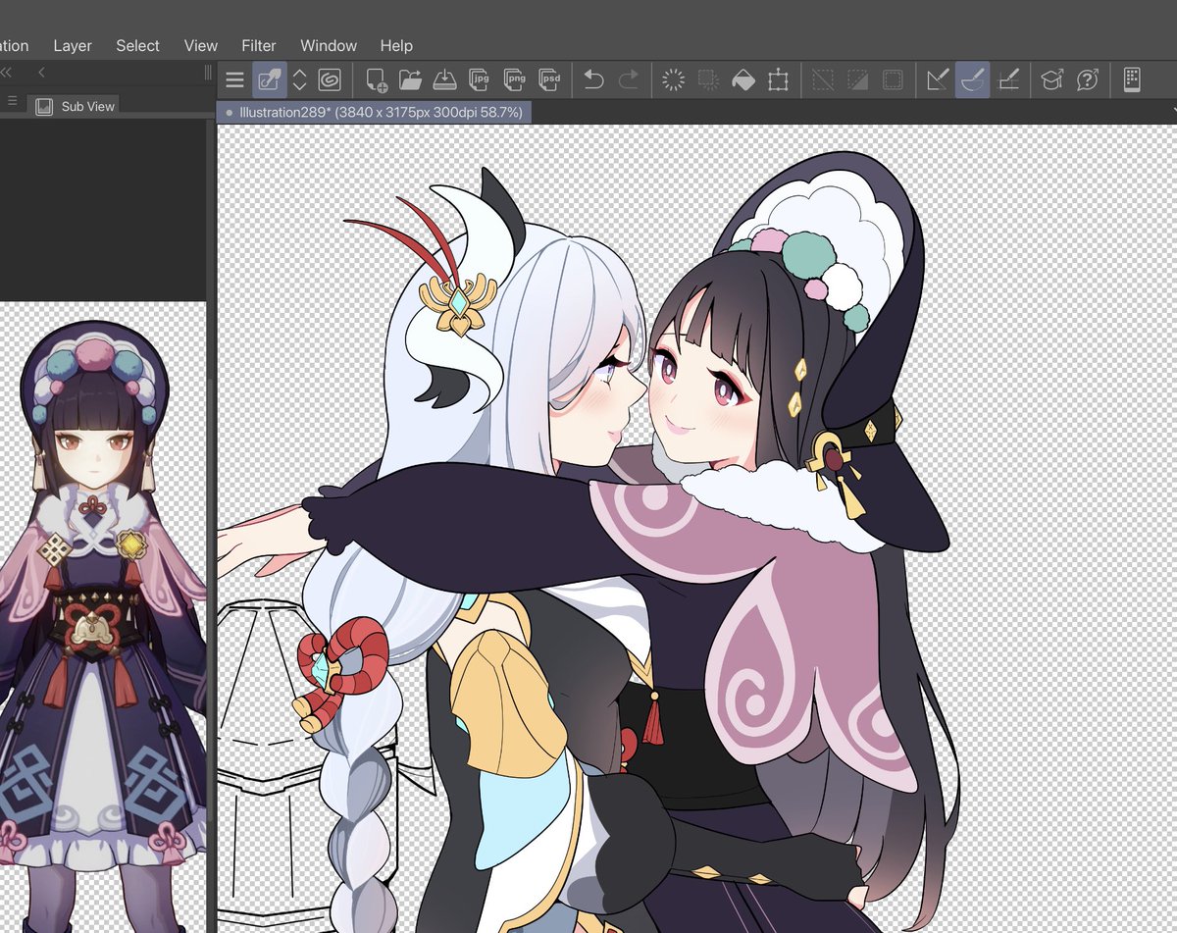Screen dimensions: 1177x933
Task: Open Clip Studio via the spiral icon
Action: [330, 80]
